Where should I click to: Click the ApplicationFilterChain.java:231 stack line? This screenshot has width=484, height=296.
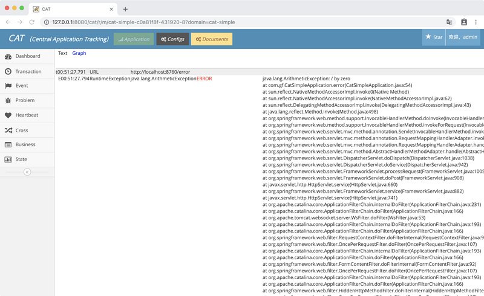tap(371, 204)
